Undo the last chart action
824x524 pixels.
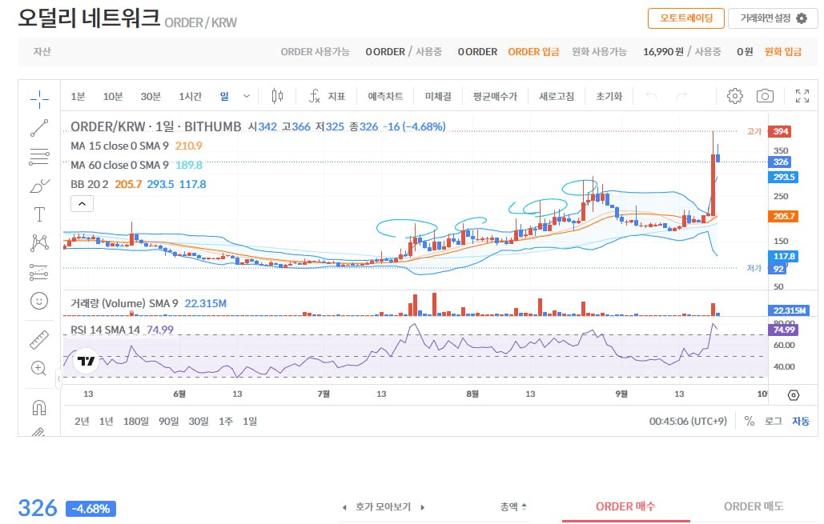click(x=652, y=96)
